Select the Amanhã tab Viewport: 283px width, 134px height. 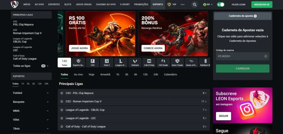point(105,75)
